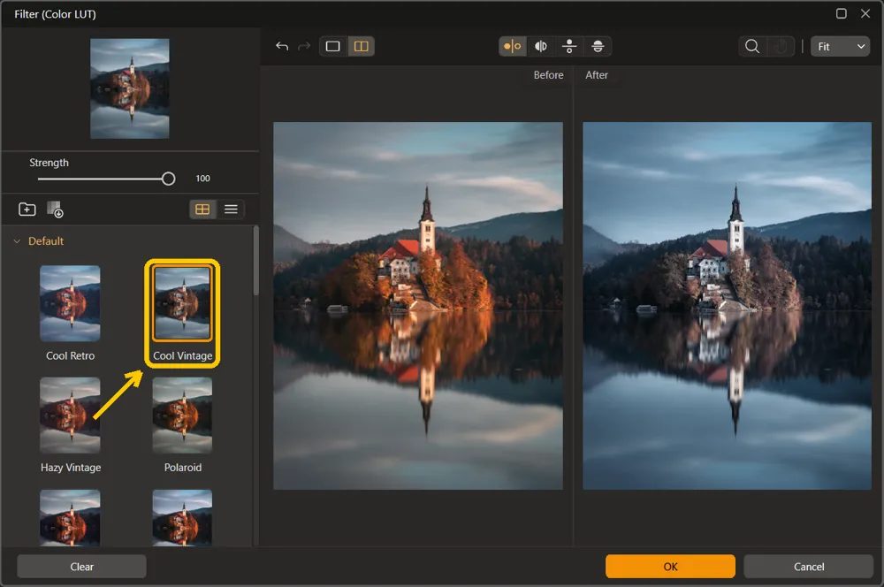The image size is (884, 587).
Task: Open the Fit zoom dropdown
Action: 840,46
